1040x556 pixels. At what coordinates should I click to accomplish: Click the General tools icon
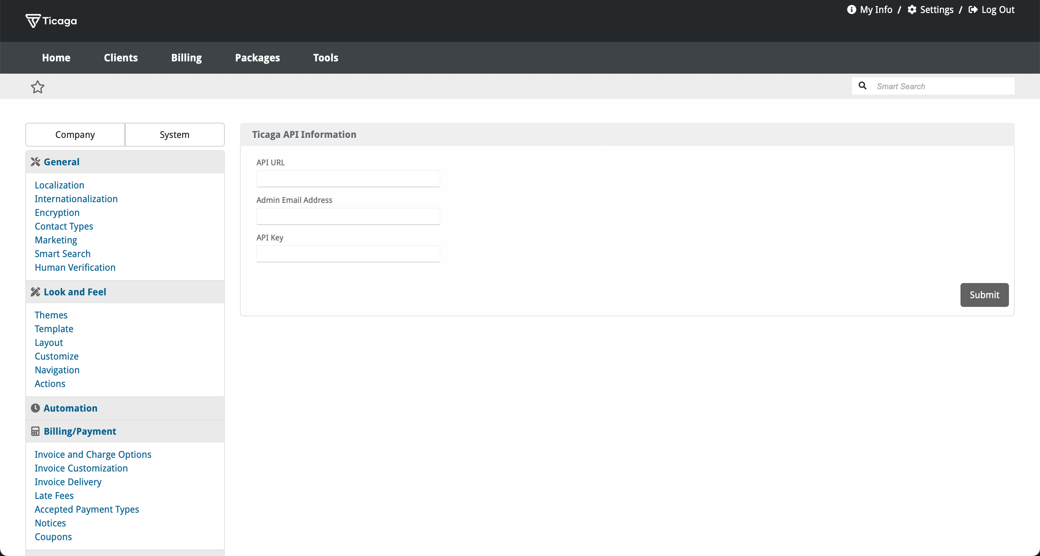(x=35, y=162)
